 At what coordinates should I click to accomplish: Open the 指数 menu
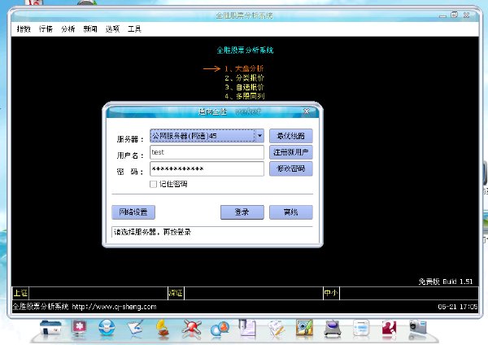tap(24, 29)
